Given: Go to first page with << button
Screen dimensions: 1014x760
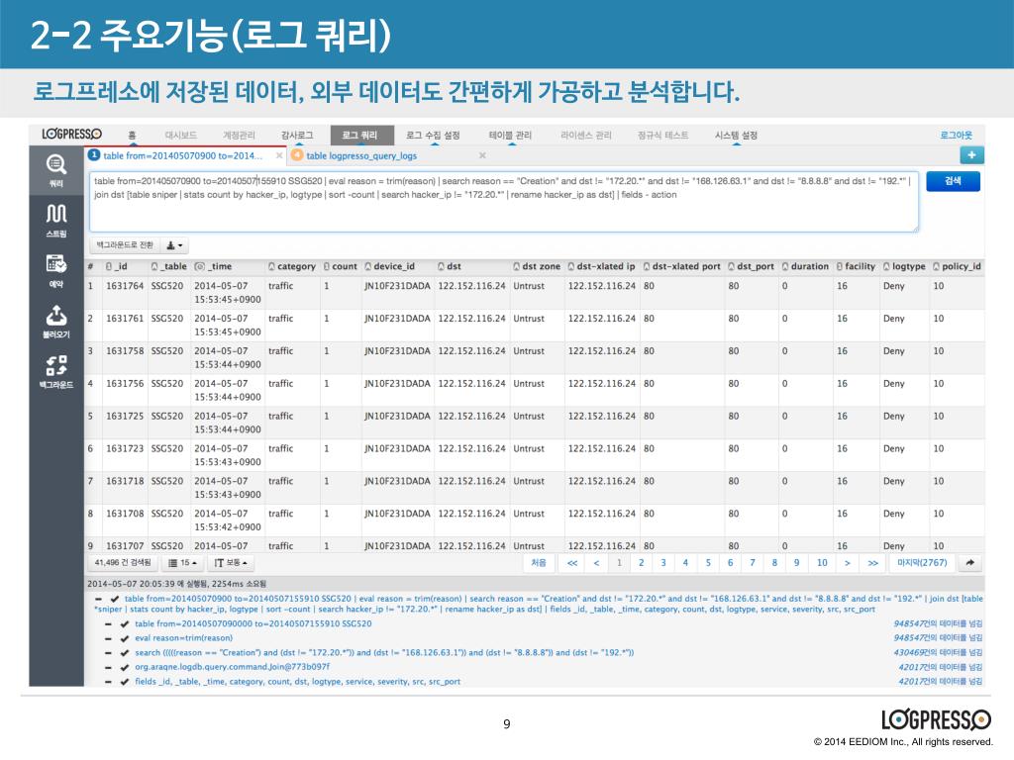Looking at the screenshot, I should click(572, 563).
